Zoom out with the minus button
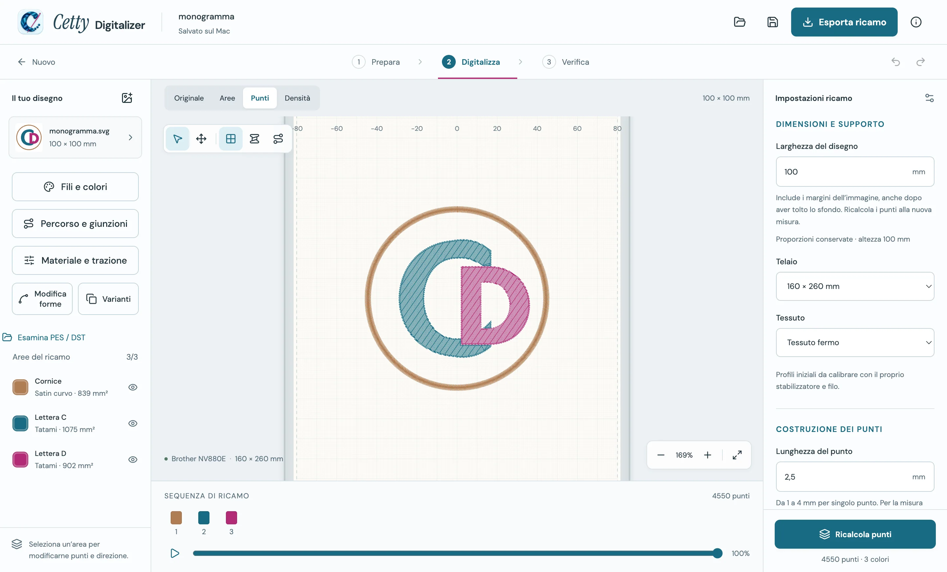The image size is (947, 572). pyautogui.click(x=661, y=455)
